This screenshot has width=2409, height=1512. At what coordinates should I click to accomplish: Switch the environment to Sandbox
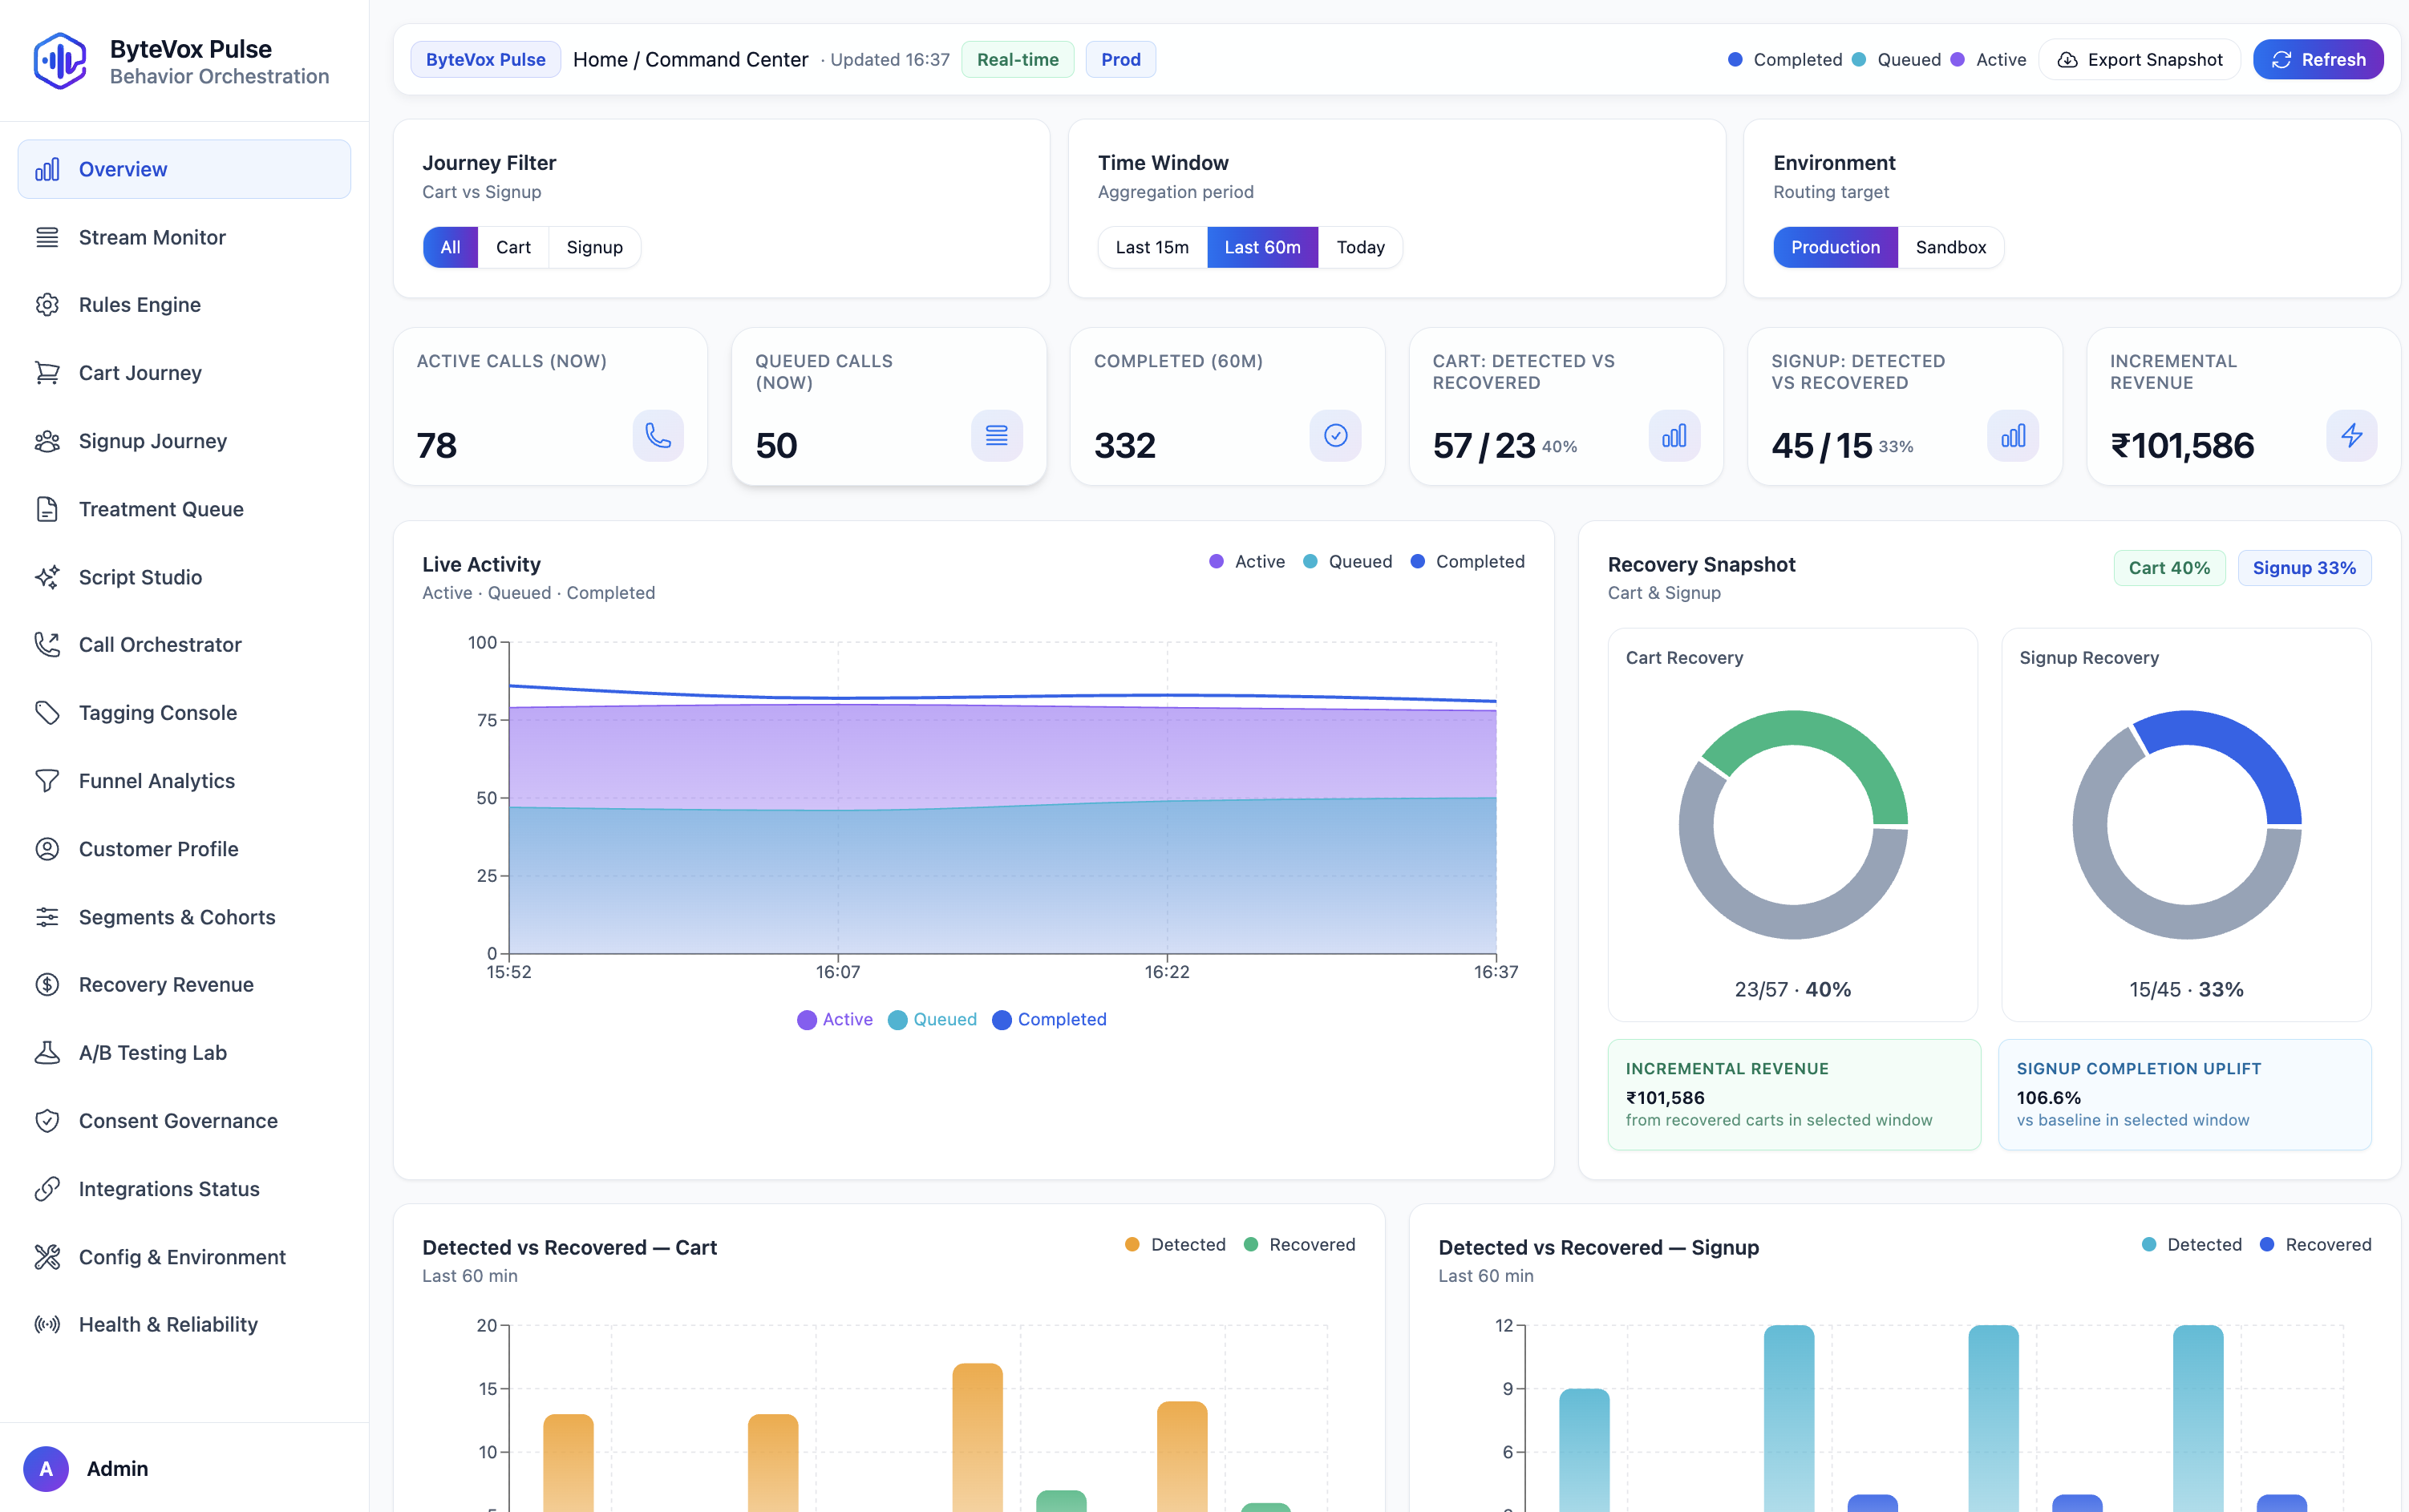[1949, 247]
